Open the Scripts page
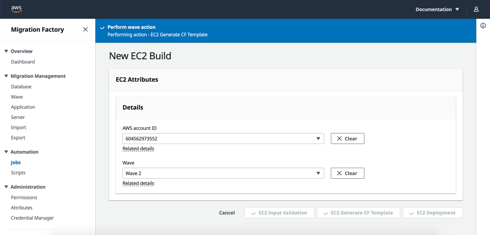 pos(18,173)
